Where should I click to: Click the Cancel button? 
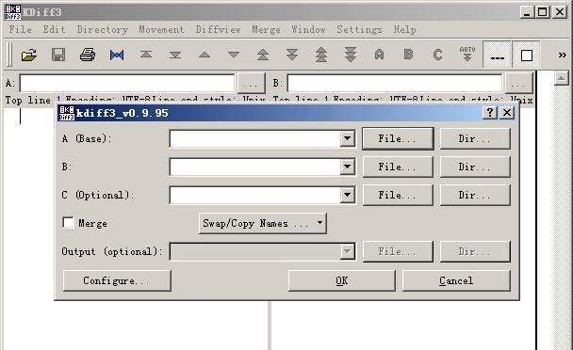(x=456, y=280)
